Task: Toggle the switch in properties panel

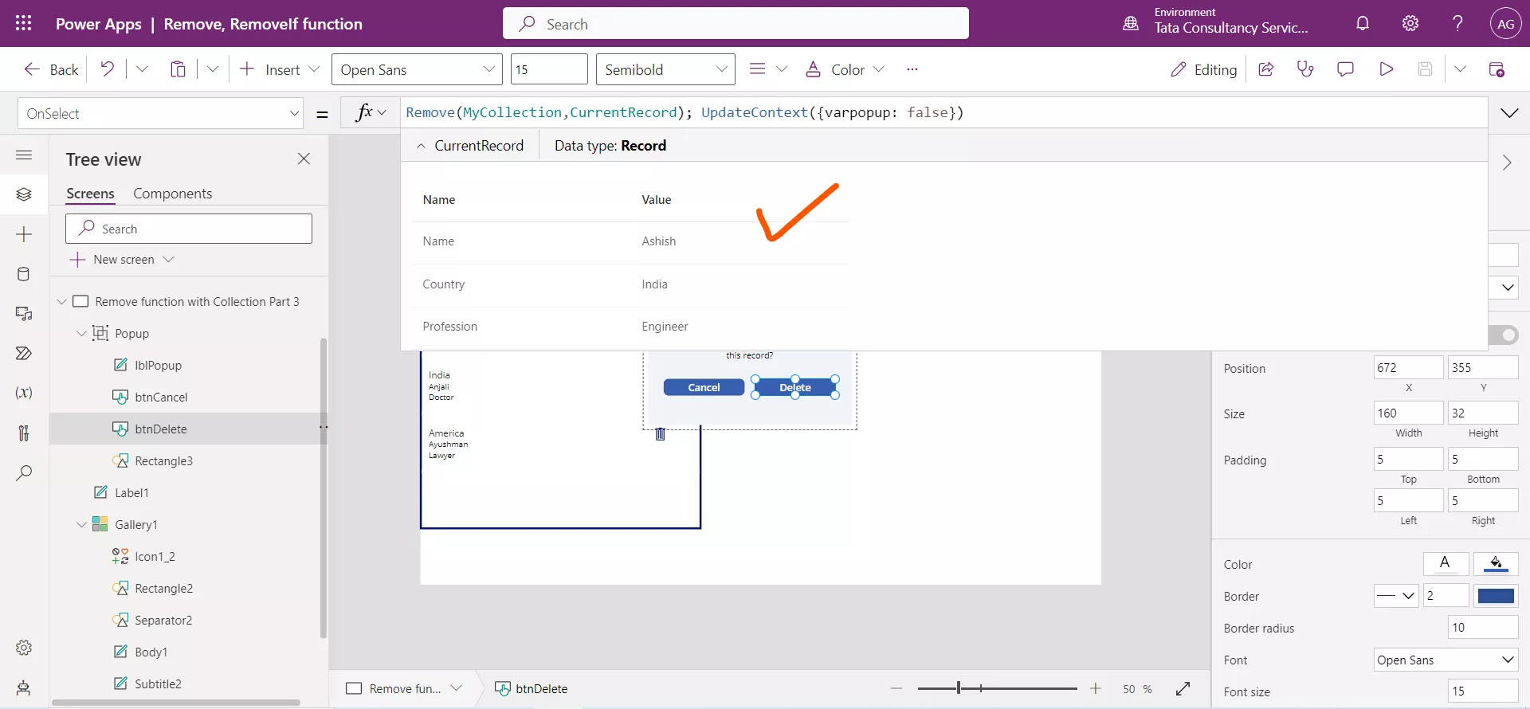Action: pos(1503,335)
